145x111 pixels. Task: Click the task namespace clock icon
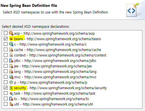pos(12,94)
